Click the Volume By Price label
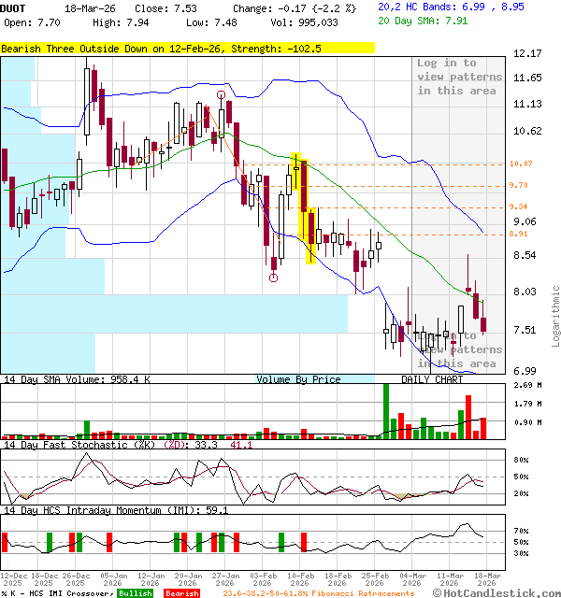The width and height of the screenshot is (561, 598). (298, 379)
